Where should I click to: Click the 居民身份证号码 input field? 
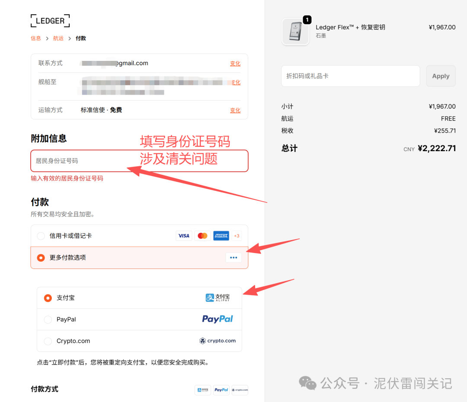coord(86,161)
